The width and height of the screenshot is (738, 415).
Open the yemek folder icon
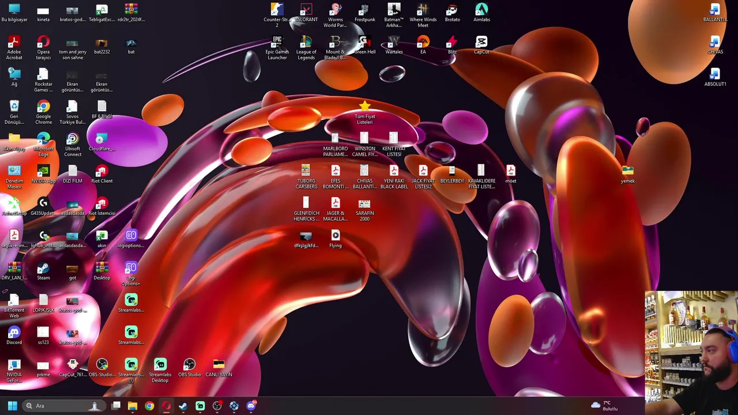[628, 174]
